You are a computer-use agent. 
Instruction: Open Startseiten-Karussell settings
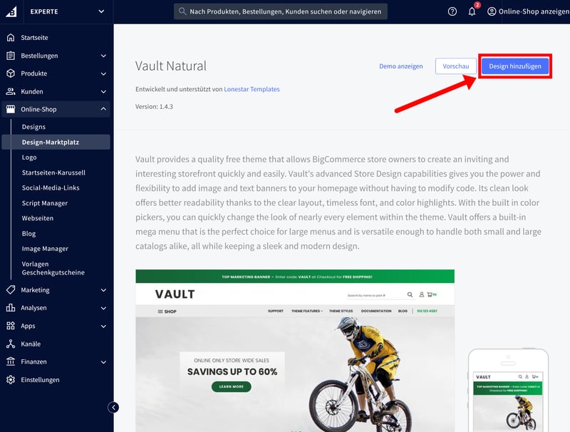tap(53, 173)
